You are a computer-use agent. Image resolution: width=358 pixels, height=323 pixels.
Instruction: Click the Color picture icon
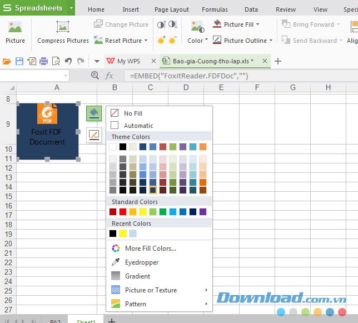[x=197, y=27]
